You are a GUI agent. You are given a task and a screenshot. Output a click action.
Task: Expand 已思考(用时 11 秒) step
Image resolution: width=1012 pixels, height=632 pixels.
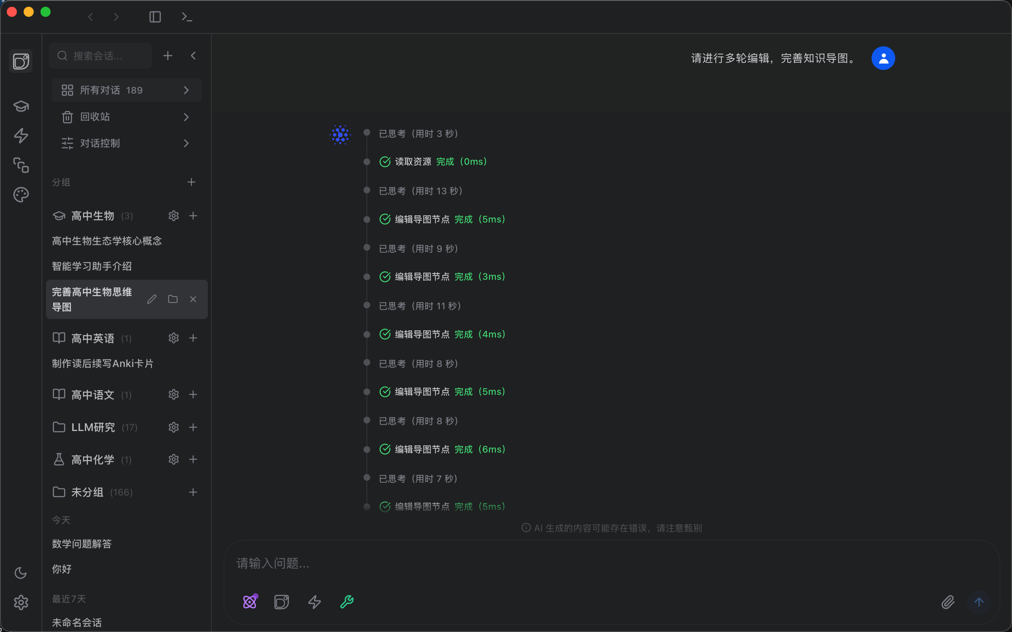coord(420,306)
